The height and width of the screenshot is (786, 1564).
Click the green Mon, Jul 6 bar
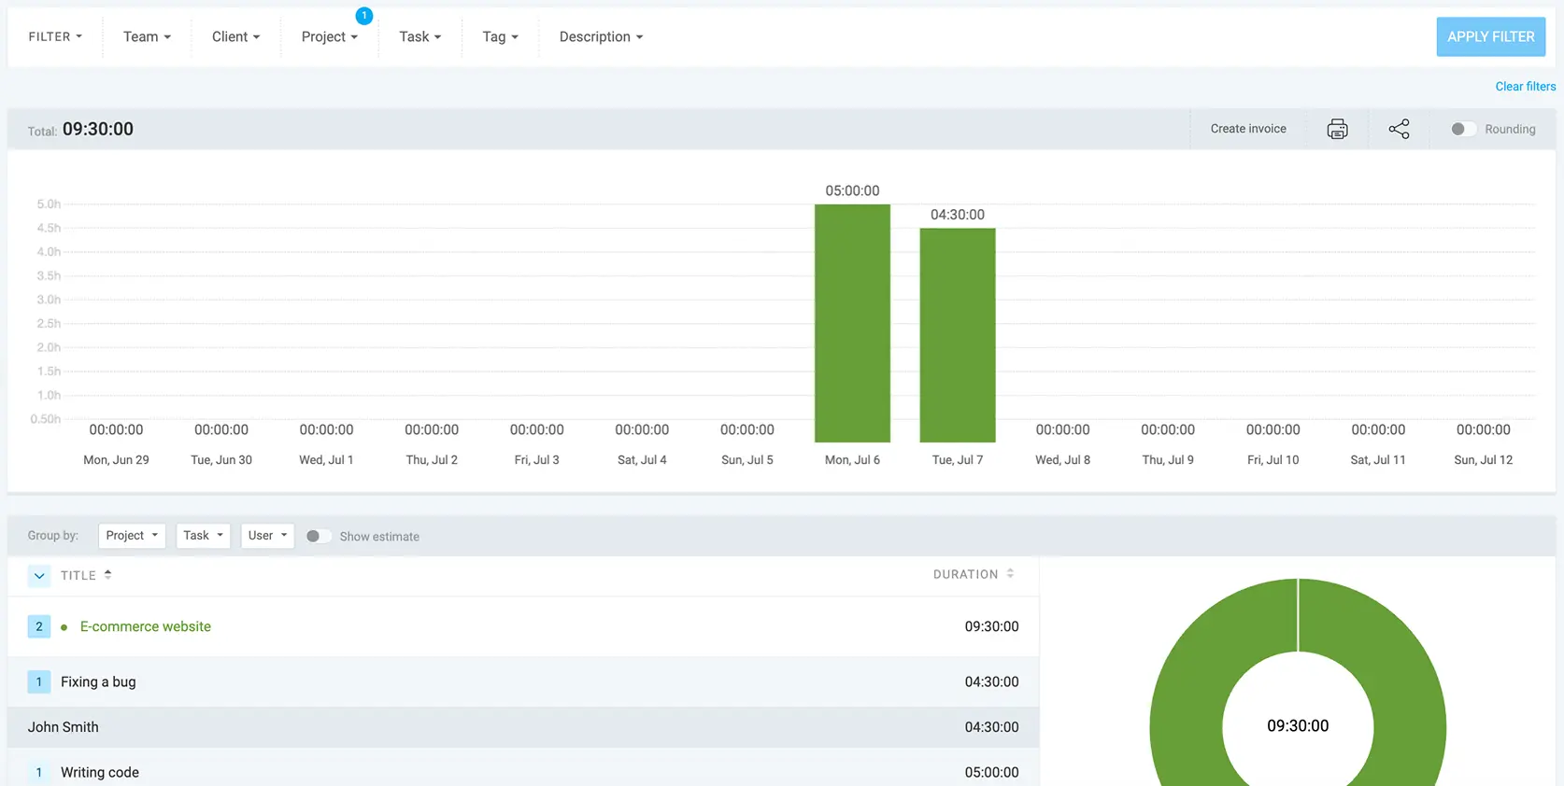(852, 323)
